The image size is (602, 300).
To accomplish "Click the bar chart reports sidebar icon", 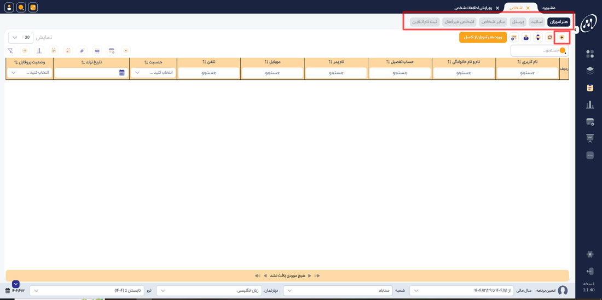I will coord(589,104).
